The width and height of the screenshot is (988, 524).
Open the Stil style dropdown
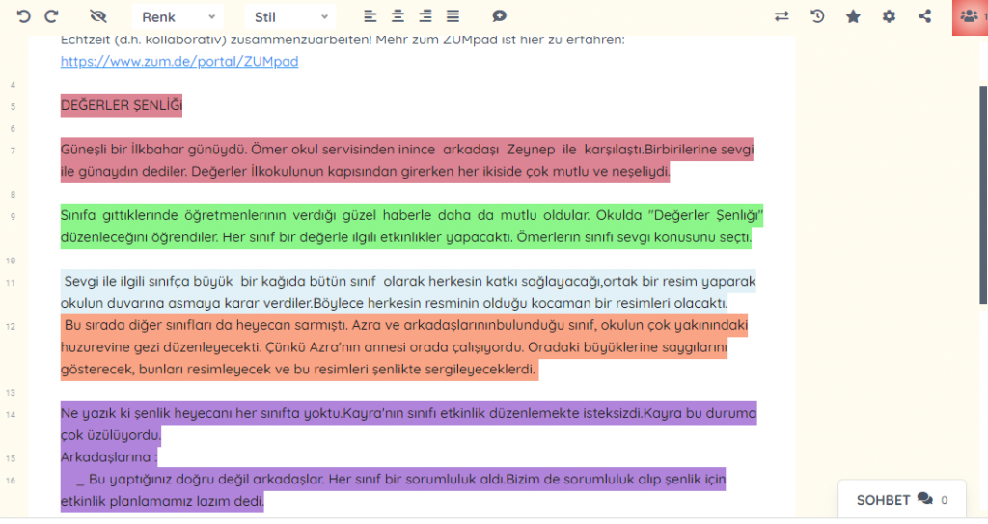tap(290, 17)
